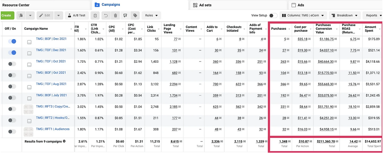Open thumbnail icon of TMG TOF Dec 2021
The height and width of the screenshot is (154, 384).
[29, 54]
